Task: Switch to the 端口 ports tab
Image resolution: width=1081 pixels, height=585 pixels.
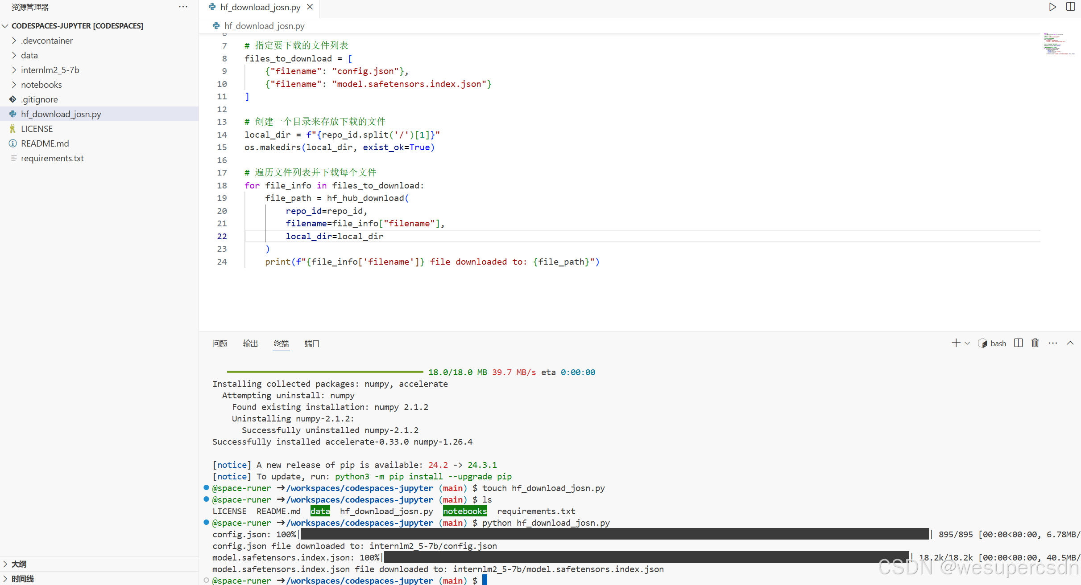Action: 312,344
